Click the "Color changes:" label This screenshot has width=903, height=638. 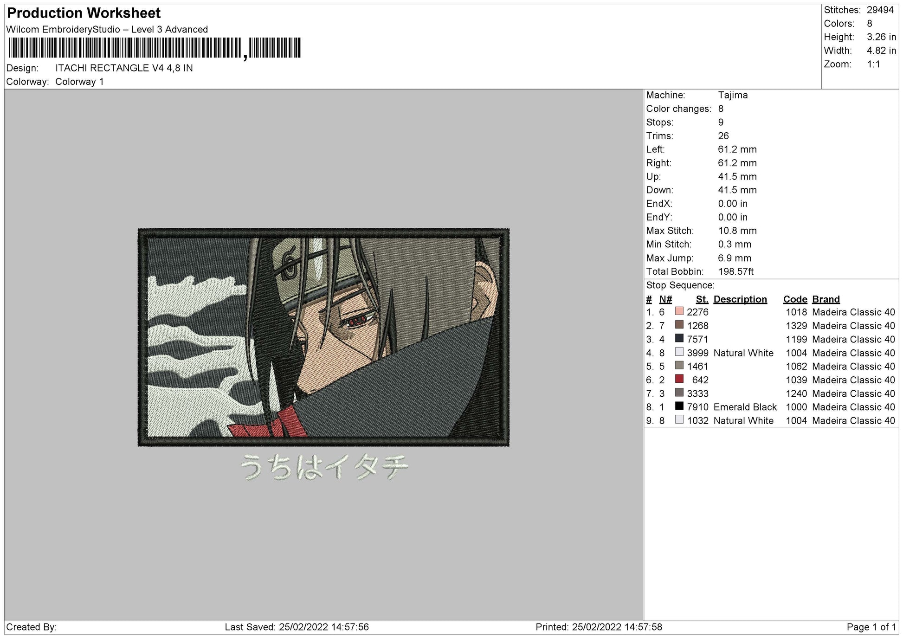click(678, 109)
